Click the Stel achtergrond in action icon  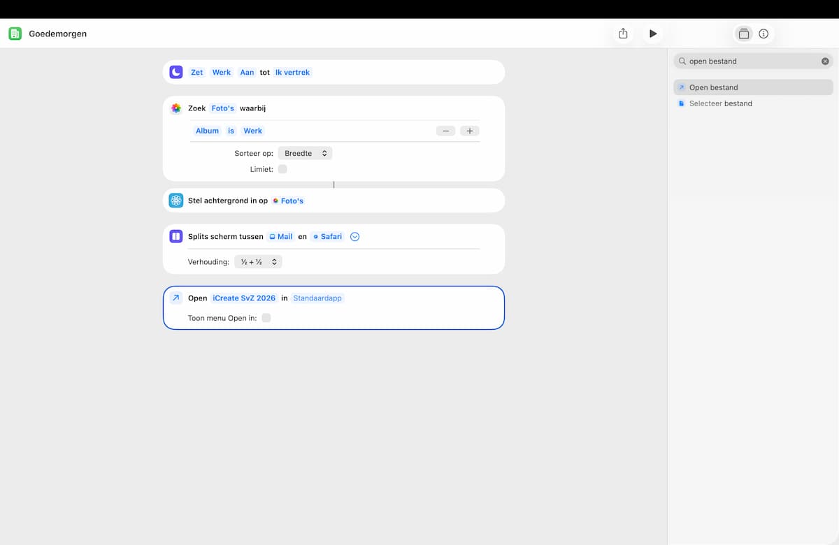click(x=176, y=201)
